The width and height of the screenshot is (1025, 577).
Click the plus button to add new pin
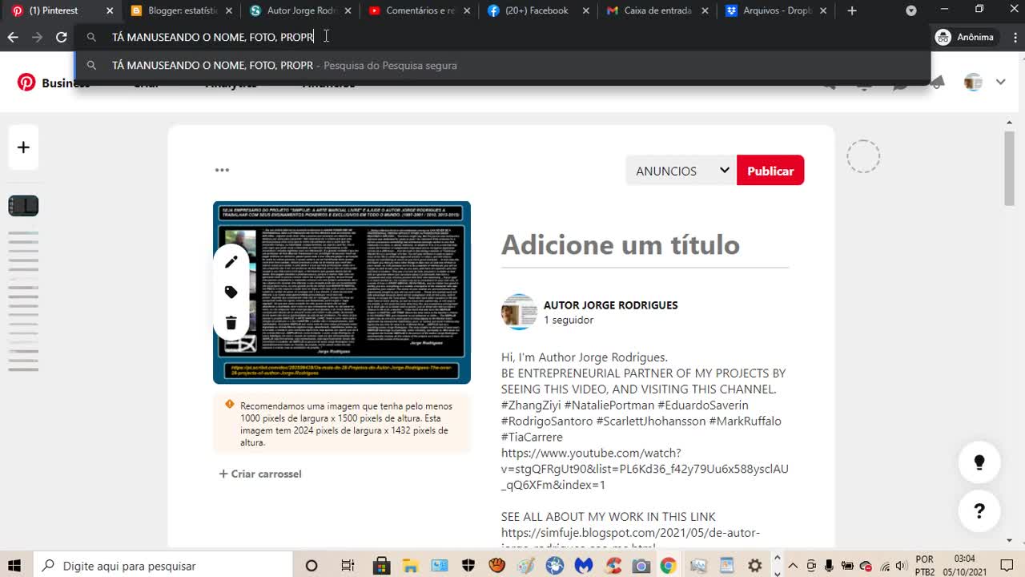pos(23,147)
